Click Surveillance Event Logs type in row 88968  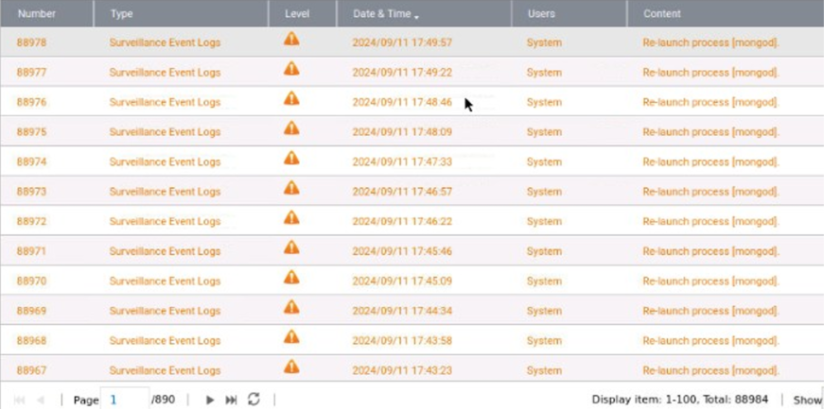(x=165, y=340)
